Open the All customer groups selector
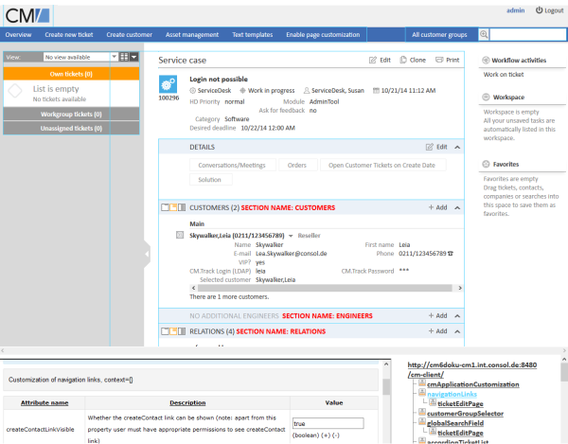The width and height of the screenshot is (568, 444). (x=439, y=35)
